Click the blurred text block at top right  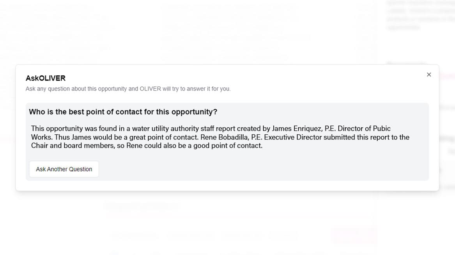tap(419, 16)
